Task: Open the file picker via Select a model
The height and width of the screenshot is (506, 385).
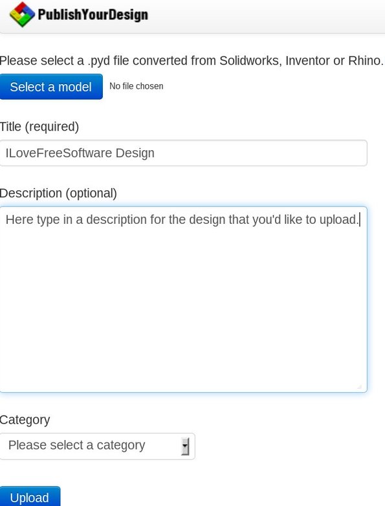Action: [x=51, y=87]
